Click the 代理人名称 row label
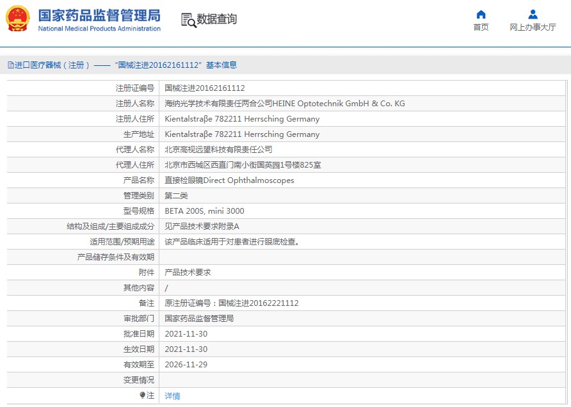 pos(135,150)
